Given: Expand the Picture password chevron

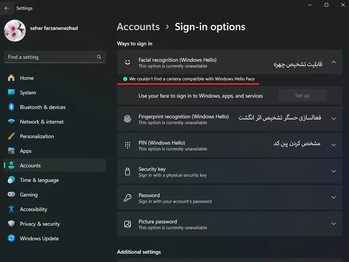Looking at the screenshot, I should [x=334, y=224].
